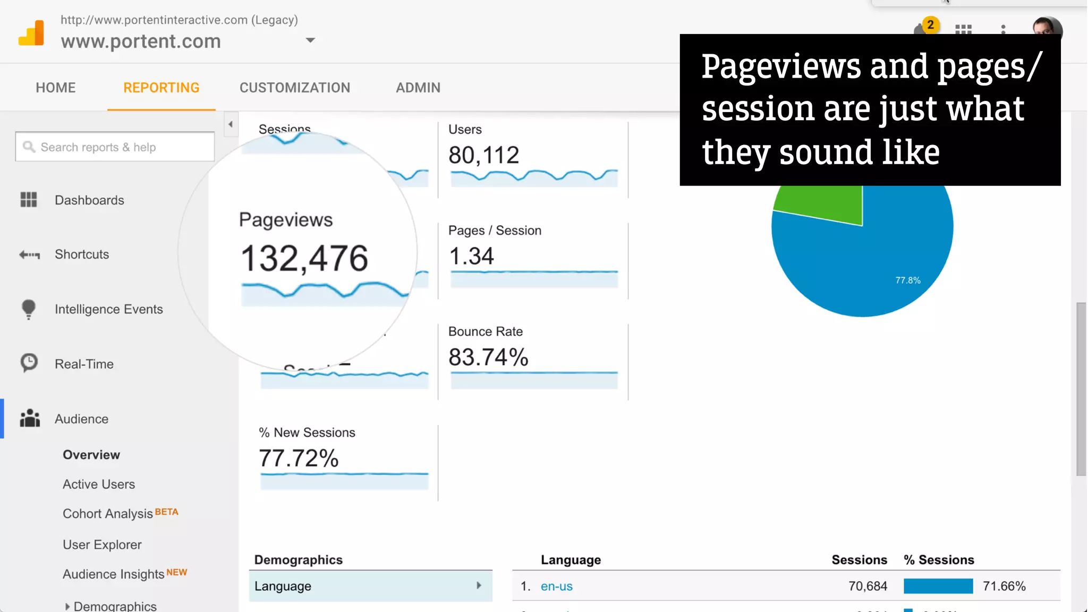Screen dimensions: 1088x612
Task: Click the 71.66% sessions bar
Action: [x=938, y=586]
